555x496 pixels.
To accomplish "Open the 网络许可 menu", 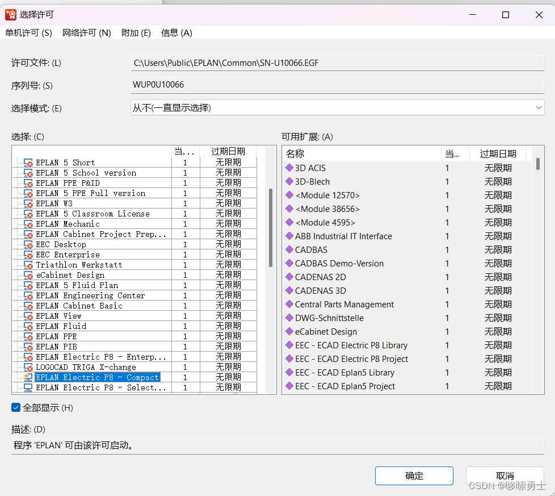I will point(87,33).
